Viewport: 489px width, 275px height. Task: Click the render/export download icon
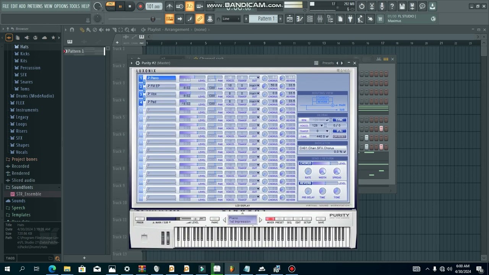click(x=432, y=6)
